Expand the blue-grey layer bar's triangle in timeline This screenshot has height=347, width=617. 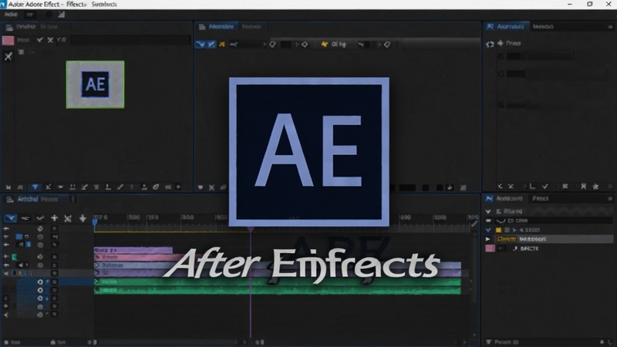[97, 265]
